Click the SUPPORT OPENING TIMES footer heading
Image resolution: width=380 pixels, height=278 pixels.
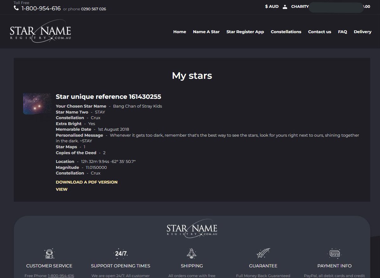point(121,266)
